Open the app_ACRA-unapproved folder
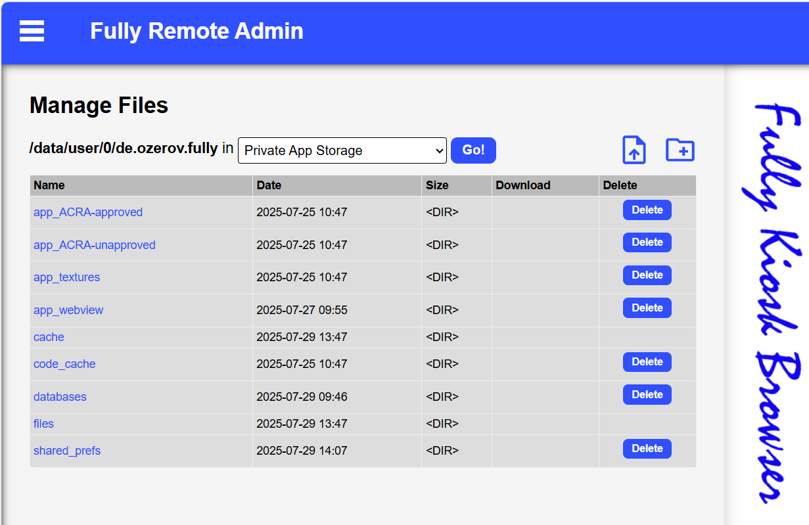Viewport: 809px width, 525px height. [95, 245]
